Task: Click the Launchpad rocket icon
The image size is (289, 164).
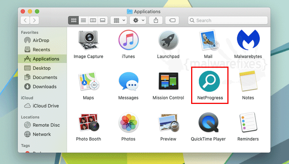Action: (x=168, y=40)
